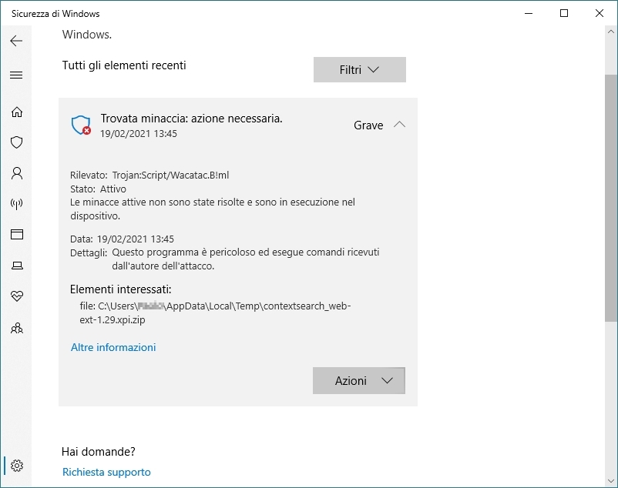The width and height of the screenshot is (618, 488).
Task: Click the scrollbar down arrow
Action: [611, 481]
